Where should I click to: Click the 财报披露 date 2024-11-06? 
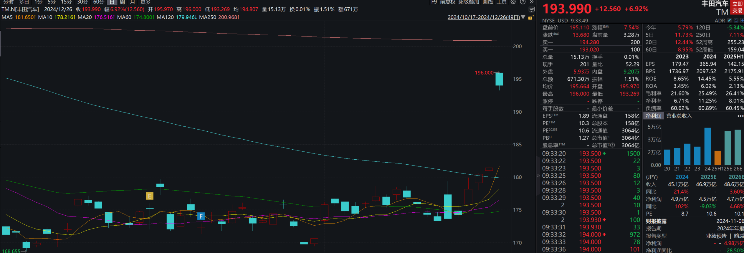pyautogui.click(x=730, y=221)
